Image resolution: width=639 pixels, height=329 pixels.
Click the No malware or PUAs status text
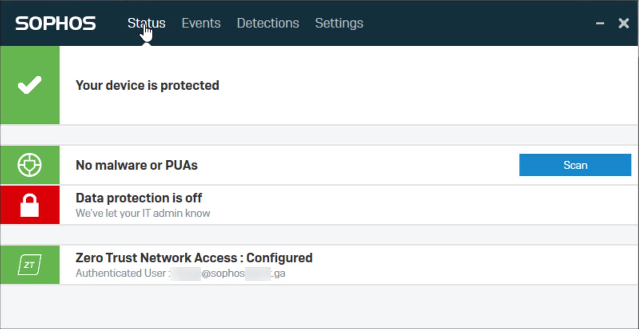click(136, 165)
